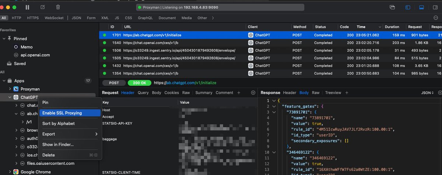This screenshot has height=175, width=442.
Task: Toggle the bottom panel layout icon
Action: pyautogui.click(x=421, y=7)
